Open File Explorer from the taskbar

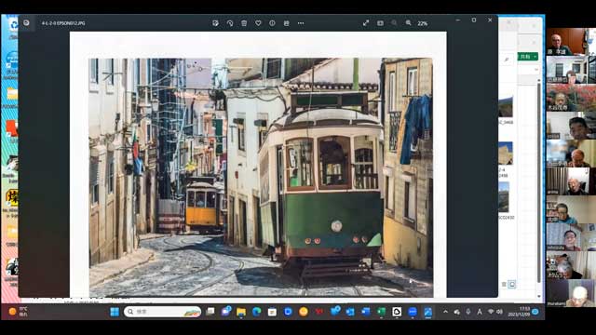(241, 312)
